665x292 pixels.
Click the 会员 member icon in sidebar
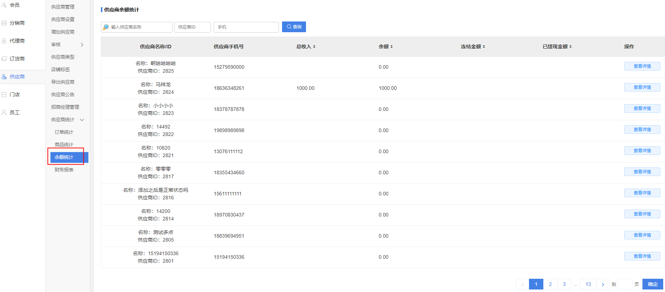(x=4, y=5)
